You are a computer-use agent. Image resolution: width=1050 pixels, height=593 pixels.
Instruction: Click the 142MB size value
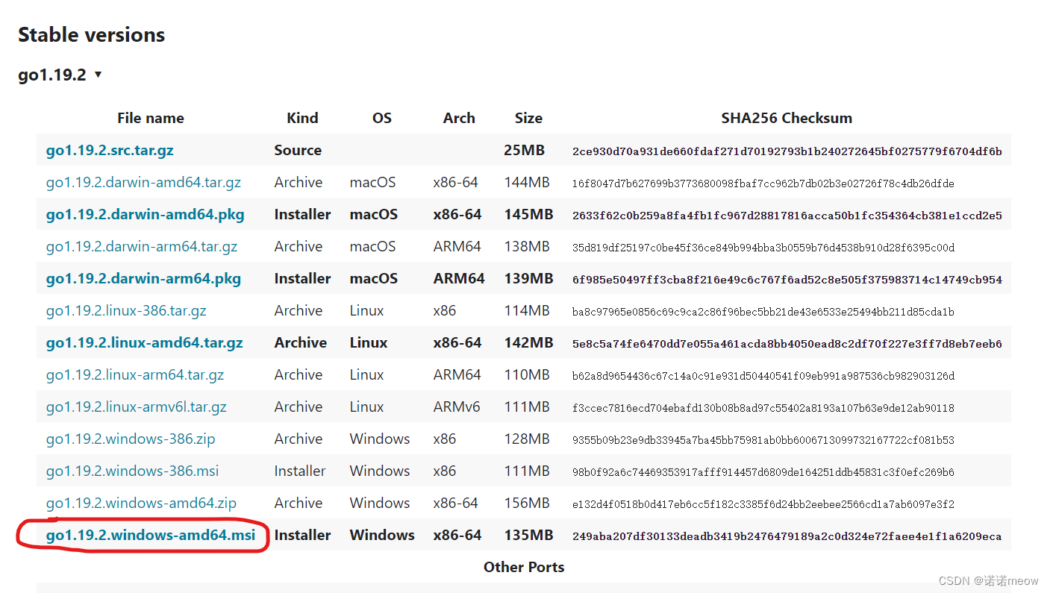coord(528,342)
